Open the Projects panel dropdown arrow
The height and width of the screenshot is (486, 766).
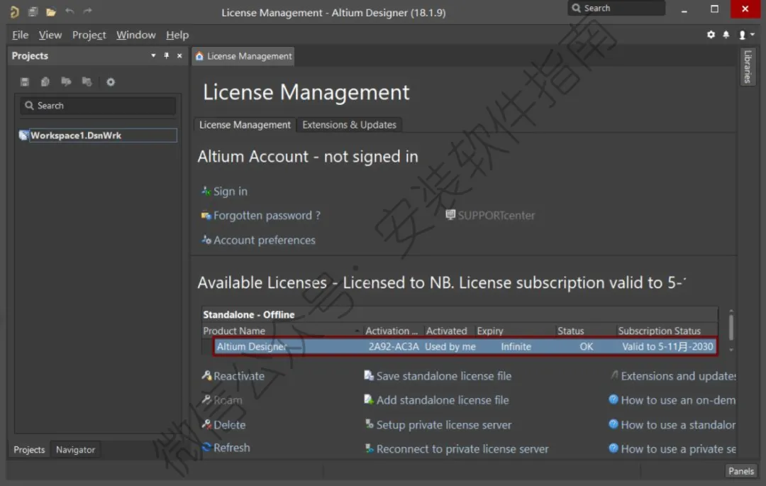(153, 55)
